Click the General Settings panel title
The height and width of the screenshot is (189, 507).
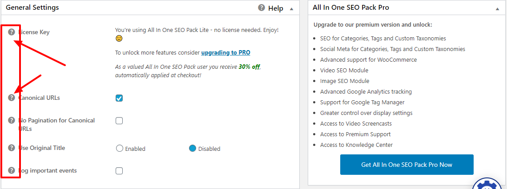coord(32,8)
